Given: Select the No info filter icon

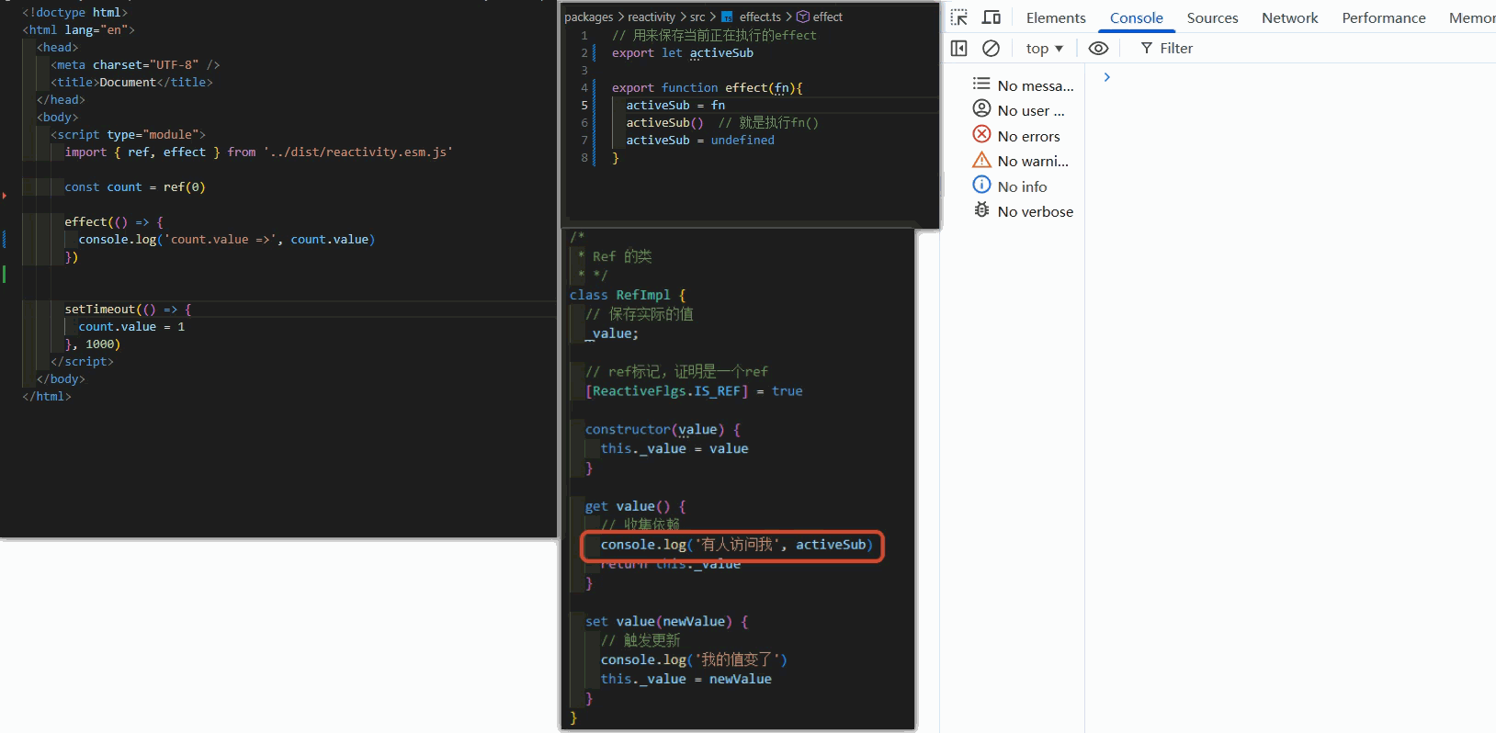Looking at the screenshot, I should click(x=981, y=185).
